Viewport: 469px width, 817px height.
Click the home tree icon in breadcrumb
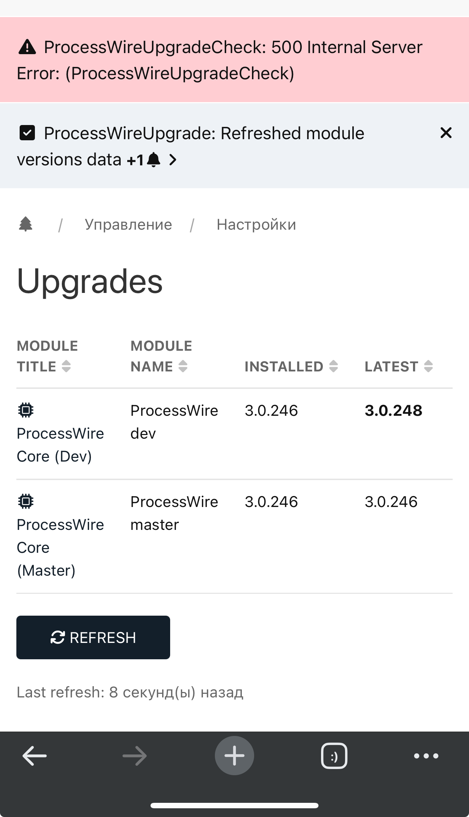click(x=25, y=224)
